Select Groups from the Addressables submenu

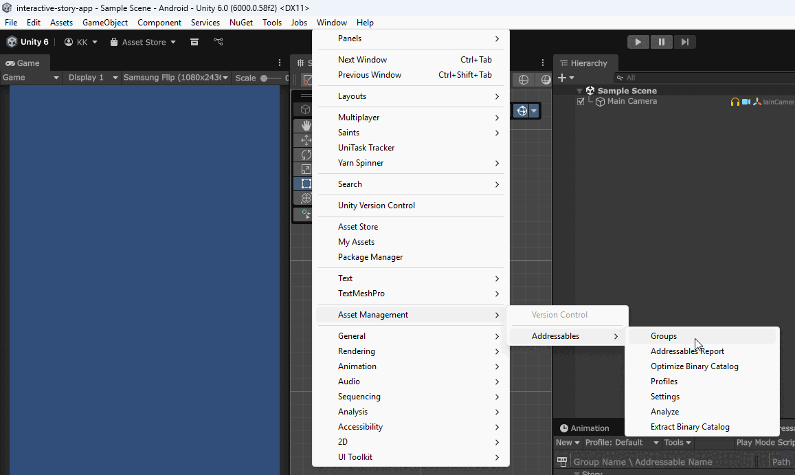click(x=664, y=336)
